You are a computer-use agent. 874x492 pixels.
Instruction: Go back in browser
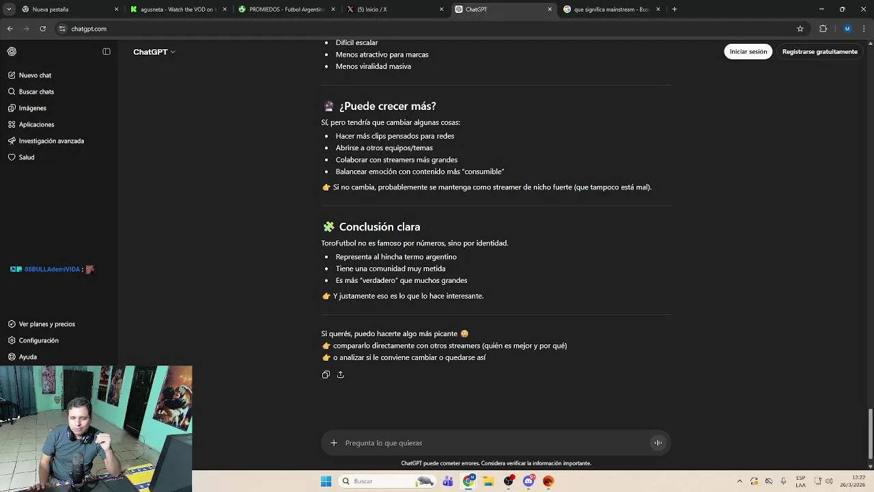coord(10,29)
